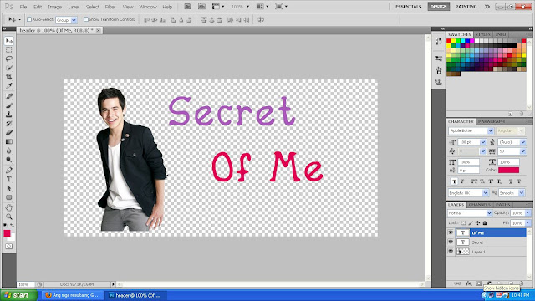The height and width of the screenshot is (301, 535).
Task: Open the Image menu
Action: [x=54, y=7]
